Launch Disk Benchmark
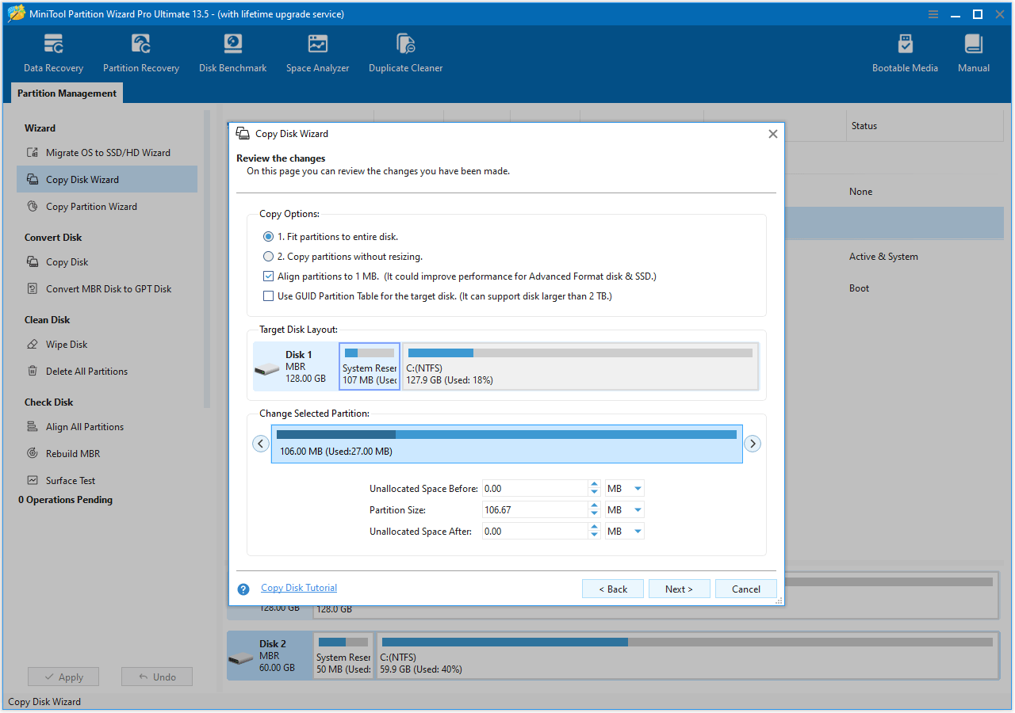The image size is (1015, 713). [x=232, y=51]
